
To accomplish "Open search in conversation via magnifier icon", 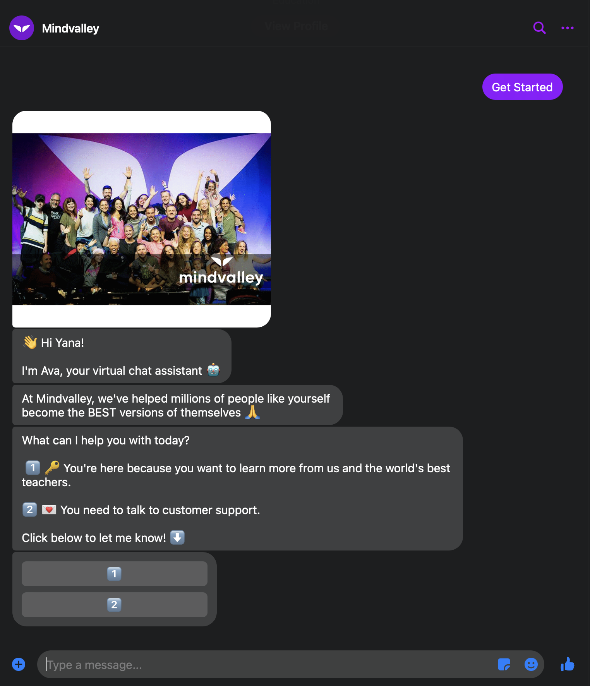I will pyautogui.click(x=539, y=28).
